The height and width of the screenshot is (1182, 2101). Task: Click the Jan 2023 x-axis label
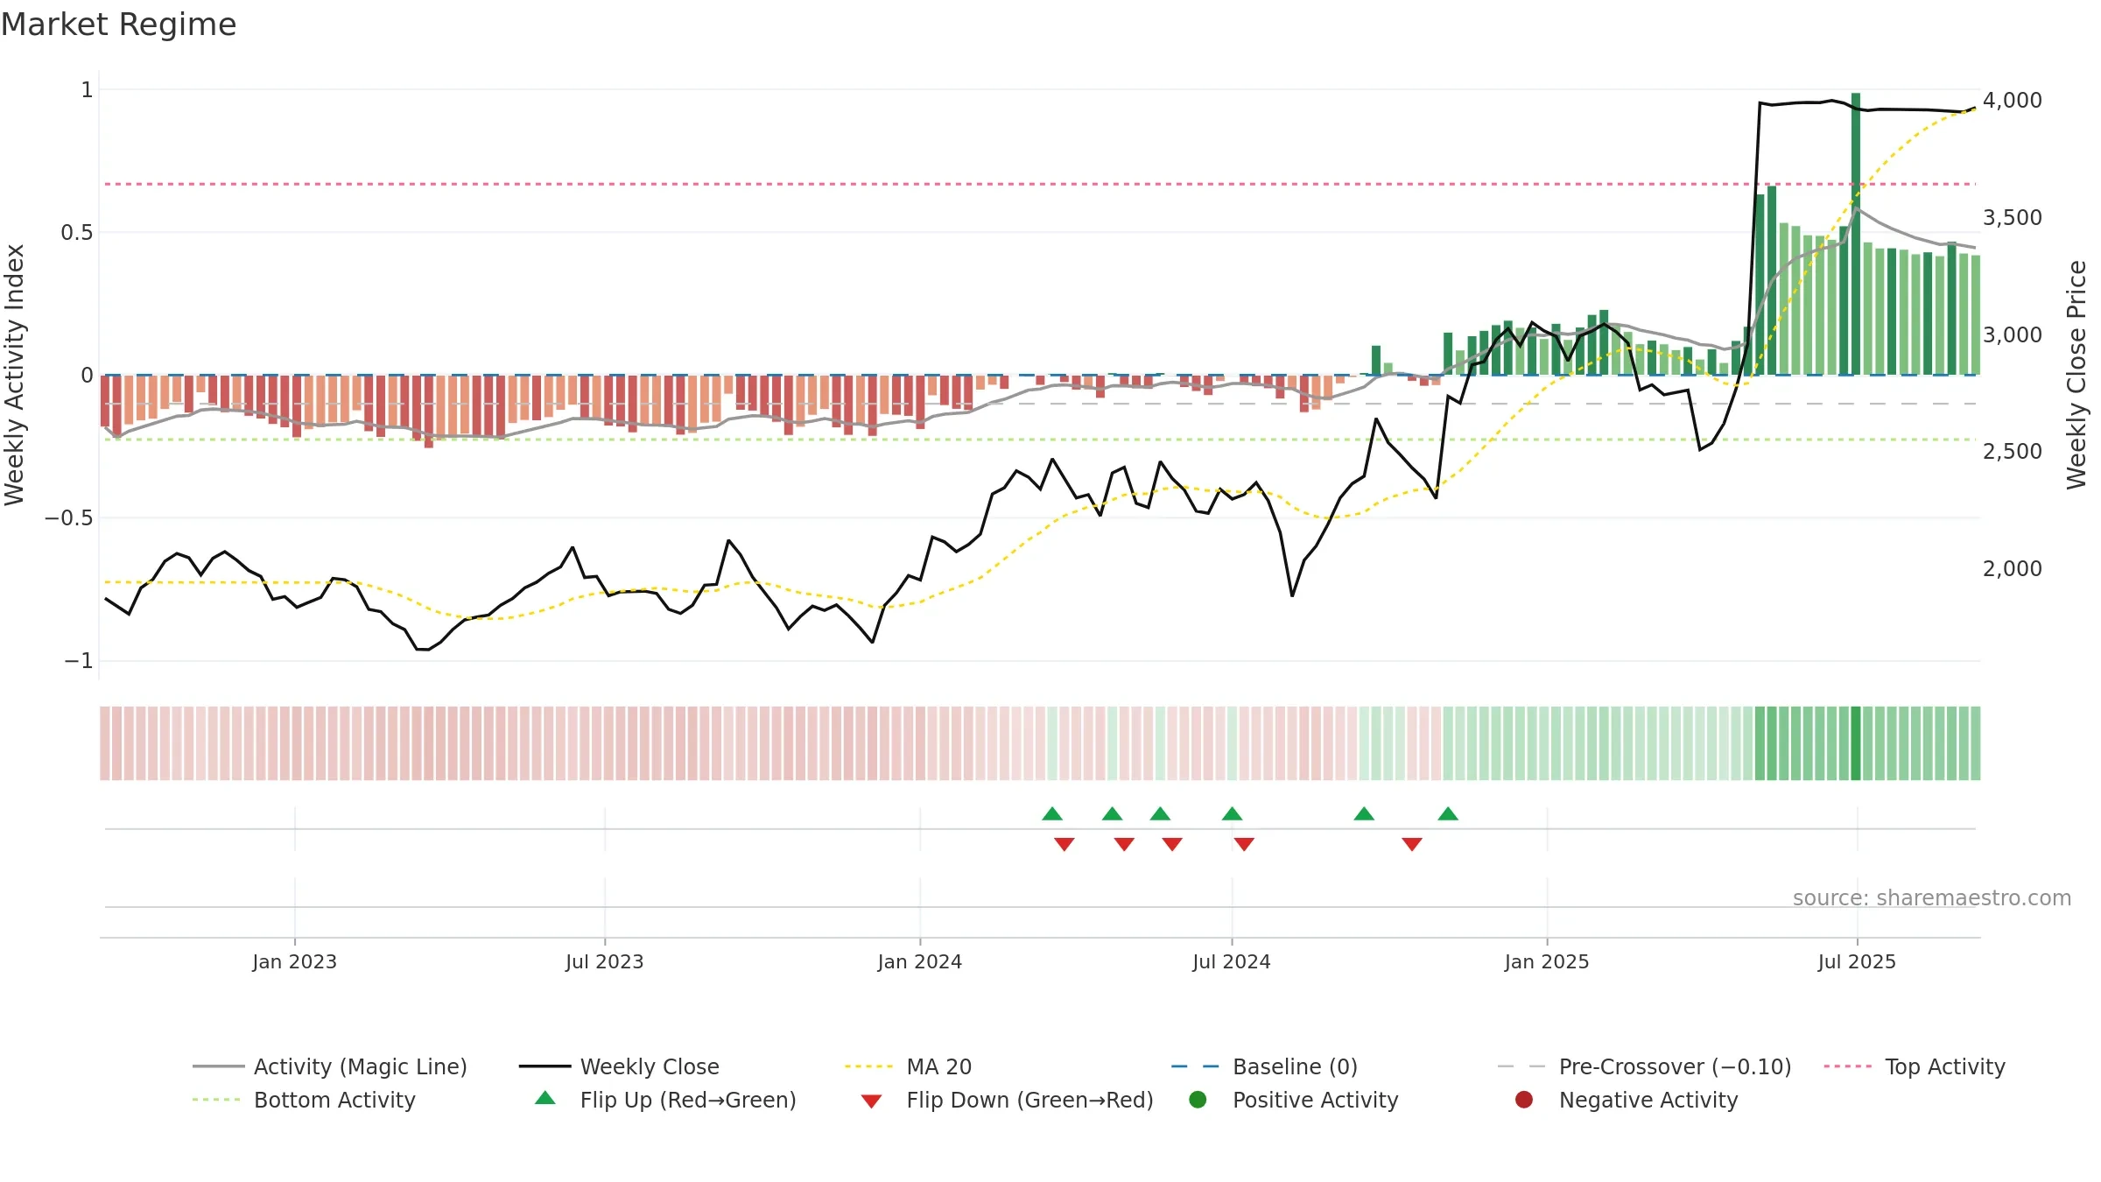coord(294,961)
